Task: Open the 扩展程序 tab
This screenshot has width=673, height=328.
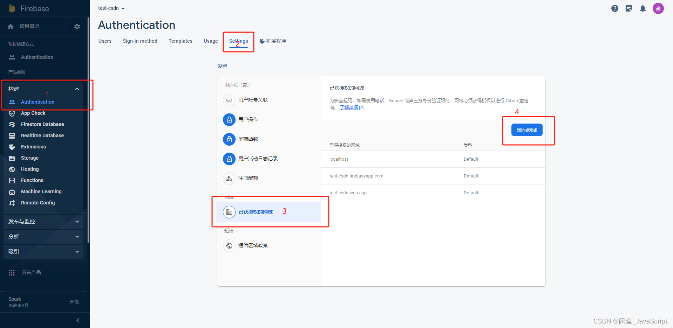Action: tap(273, 41)
